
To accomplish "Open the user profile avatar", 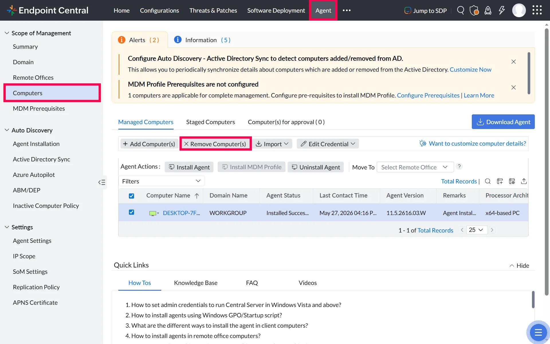I will coord(519,10).
